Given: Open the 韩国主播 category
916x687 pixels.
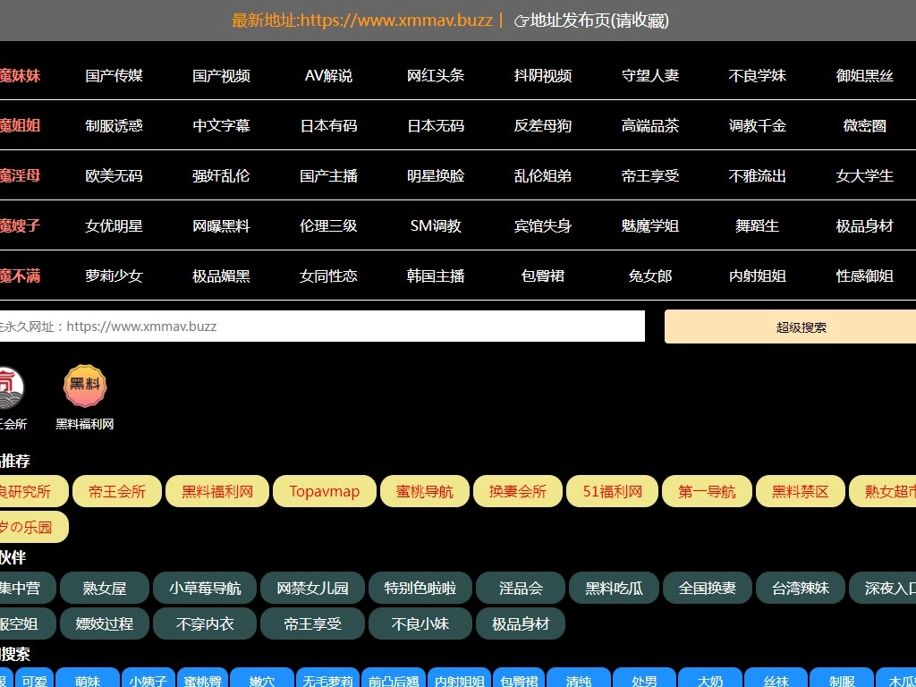Looking at the screenshot, I should (436, 276).
